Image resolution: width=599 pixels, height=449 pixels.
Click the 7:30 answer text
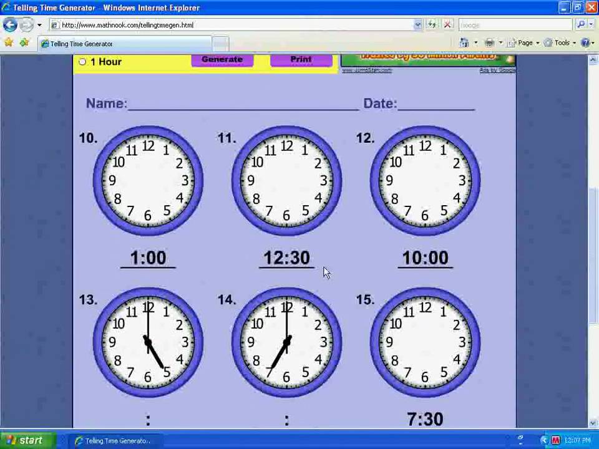pos(425,419)
